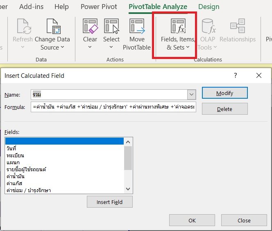Click the Move PivotTable icon

[x=137, y=26]
